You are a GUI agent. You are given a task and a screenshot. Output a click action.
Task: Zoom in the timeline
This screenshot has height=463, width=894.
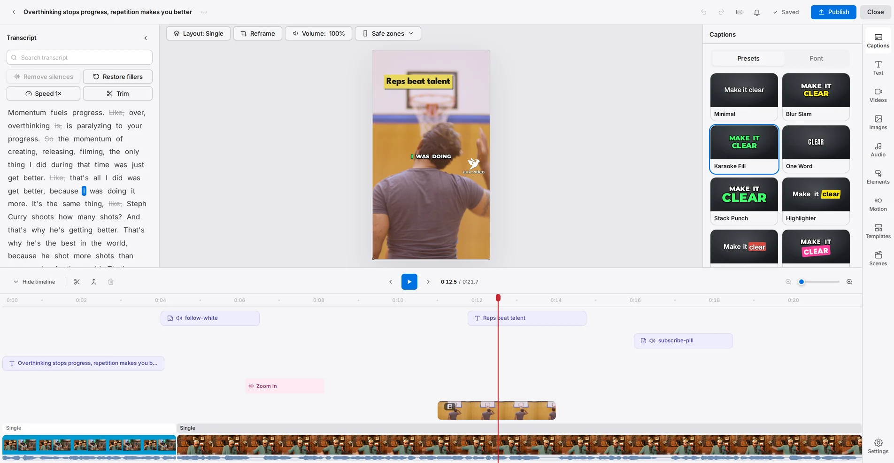(x=849, y=282)
